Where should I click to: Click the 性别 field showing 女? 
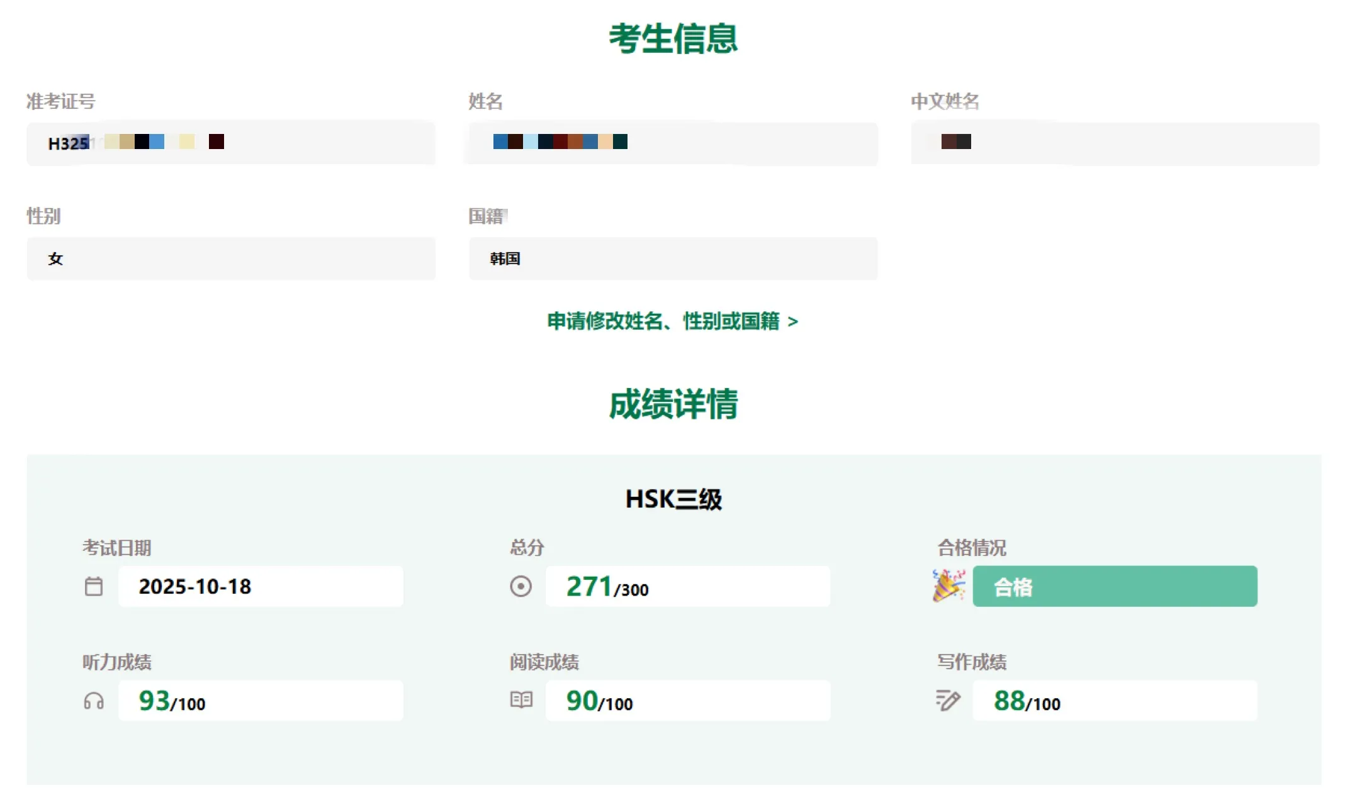pyautogui.click(x=231, y=258)
